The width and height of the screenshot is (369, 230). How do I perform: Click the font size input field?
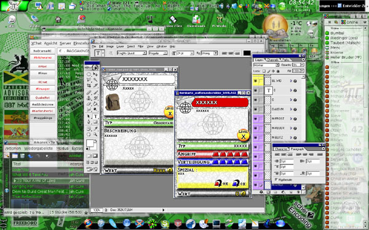183,53
